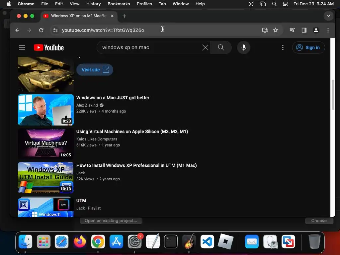
Task: Open YouTube settings three-dot menu
Action: (x=283, y=47)
